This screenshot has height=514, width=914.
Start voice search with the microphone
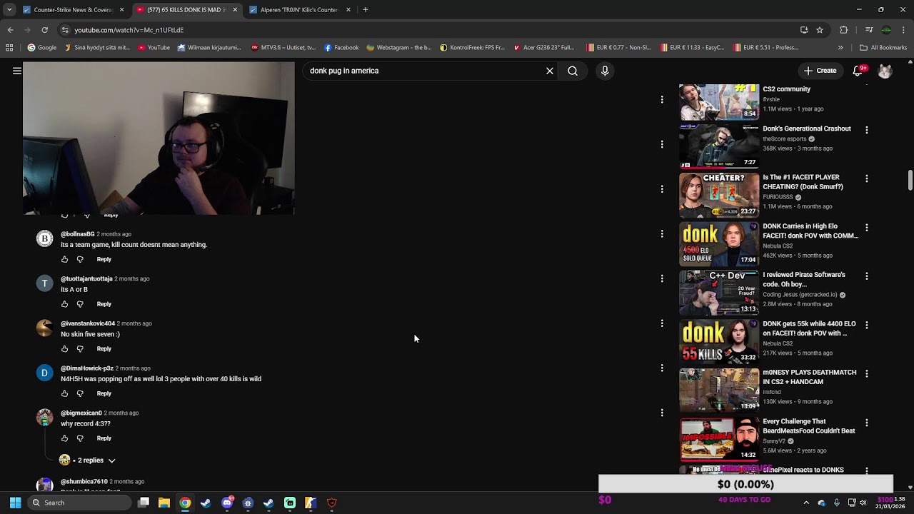(x=605, y=71)
